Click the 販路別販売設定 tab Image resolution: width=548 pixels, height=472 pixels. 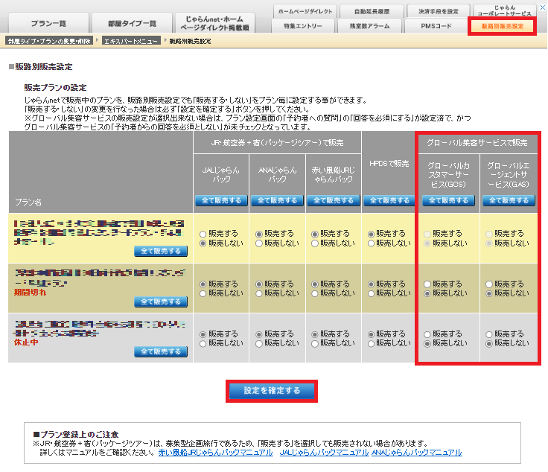tap(502, 26)
